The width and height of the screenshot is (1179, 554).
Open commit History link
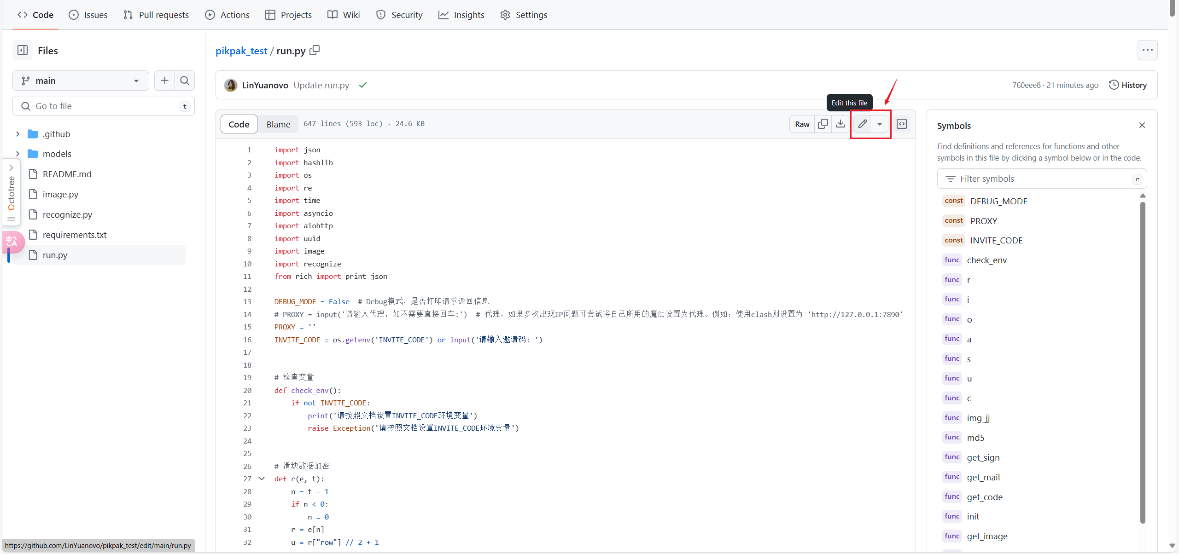[1128, 85]
